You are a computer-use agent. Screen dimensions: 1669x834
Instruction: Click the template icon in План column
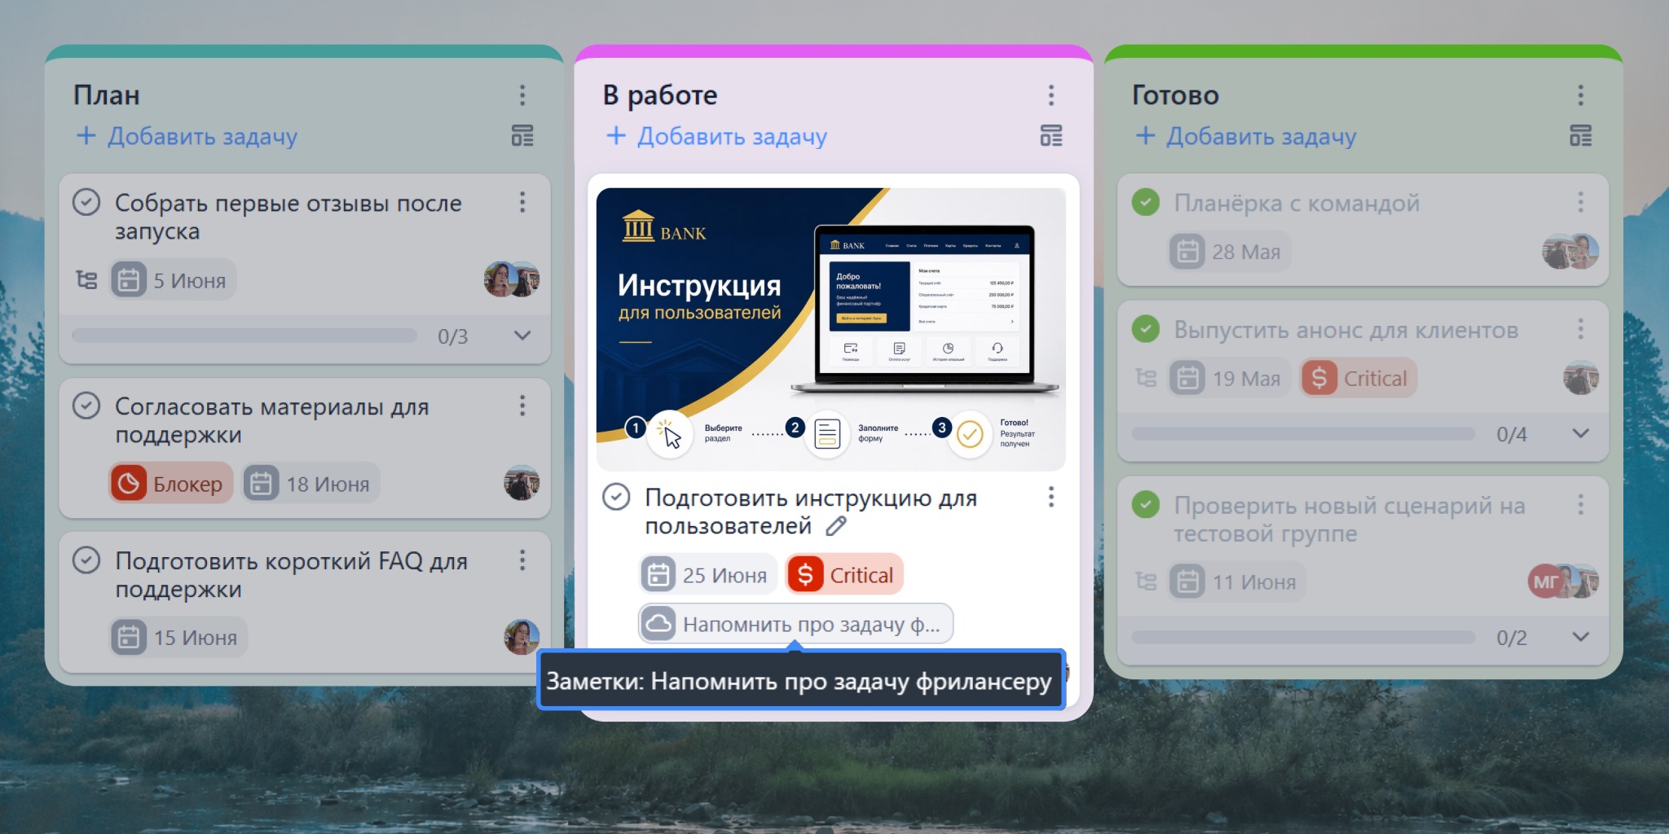pyautogui.click(x=522, y=136)
